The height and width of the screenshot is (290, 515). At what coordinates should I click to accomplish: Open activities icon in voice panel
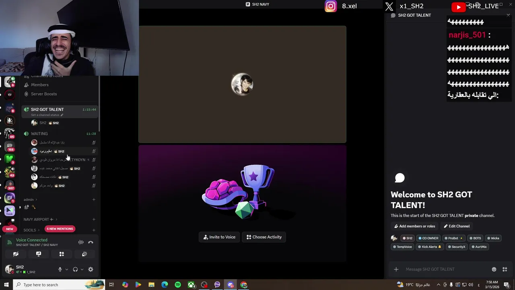tap(62, 254)
